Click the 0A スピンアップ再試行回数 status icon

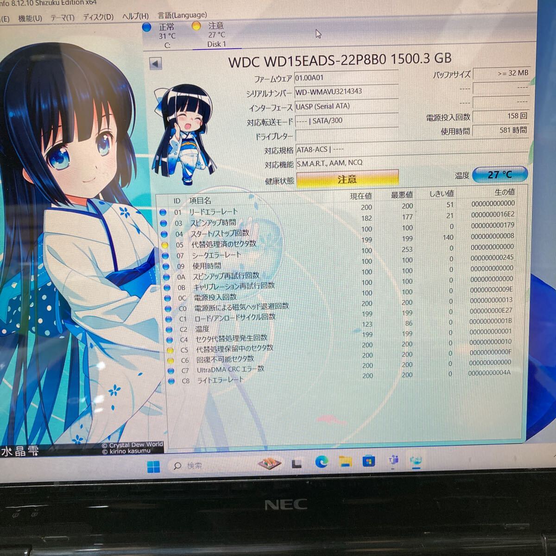166,277
